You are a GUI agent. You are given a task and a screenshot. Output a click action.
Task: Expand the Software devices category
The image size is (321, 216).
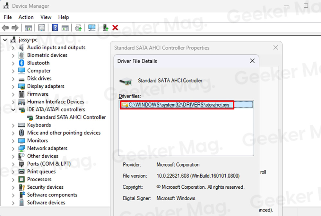point(13,203)
